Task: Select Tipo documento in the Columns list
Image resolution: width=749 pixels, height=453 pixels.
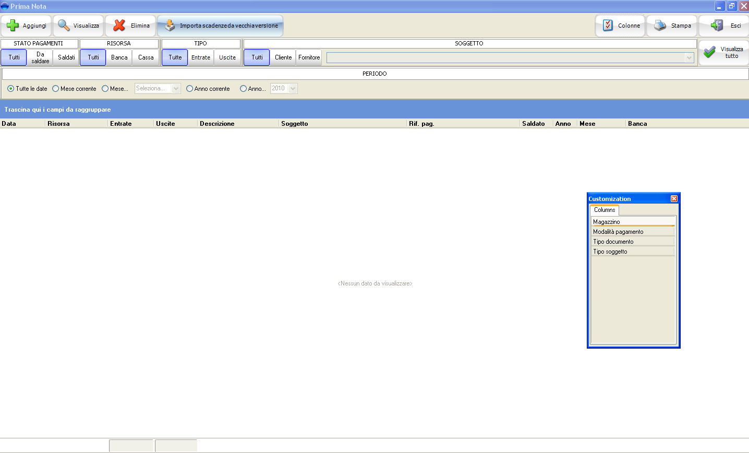Action: (633, 241)
